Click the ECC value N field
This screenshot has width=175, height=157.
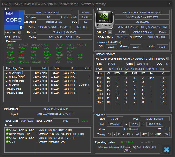(167, 64)
